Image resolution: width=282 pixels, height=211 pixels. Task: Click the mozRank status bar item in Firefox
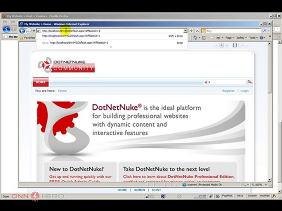tap(264, 196)
